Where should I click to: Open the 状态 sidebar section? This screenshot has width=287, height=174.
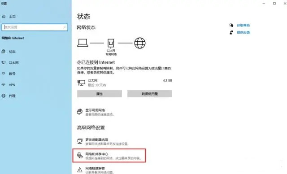coord(12,52)
